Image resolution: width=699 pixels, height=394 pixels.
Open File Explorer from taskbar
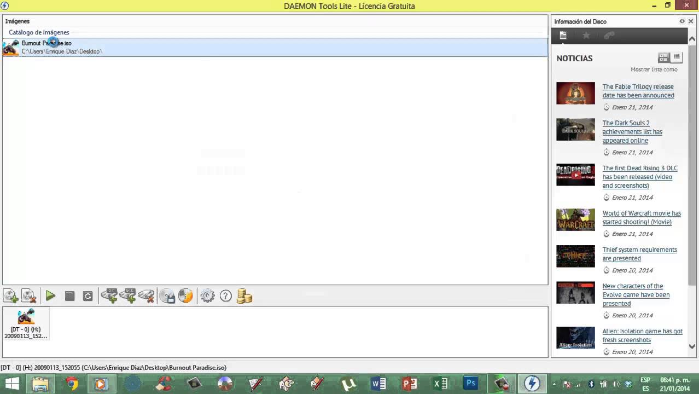[40, 384]
